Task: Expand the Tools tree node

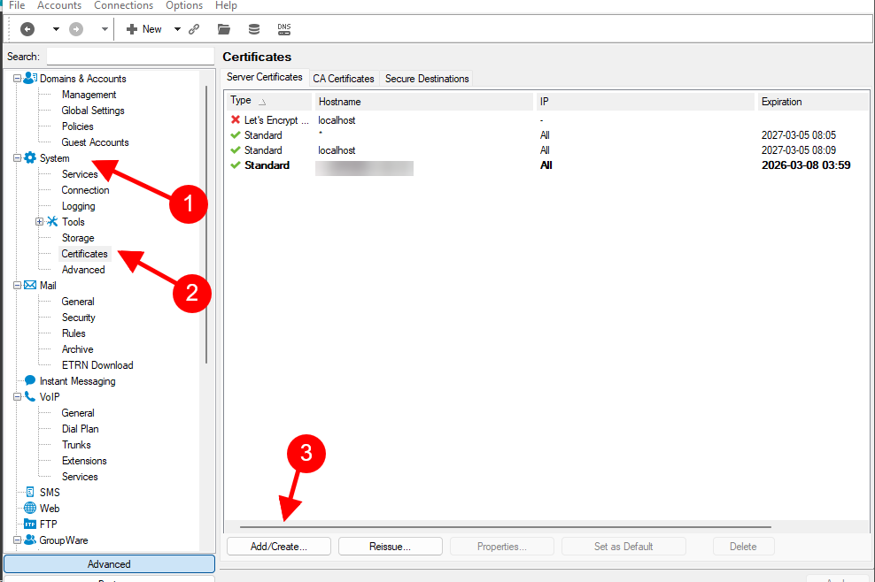Action: (39, 222)
